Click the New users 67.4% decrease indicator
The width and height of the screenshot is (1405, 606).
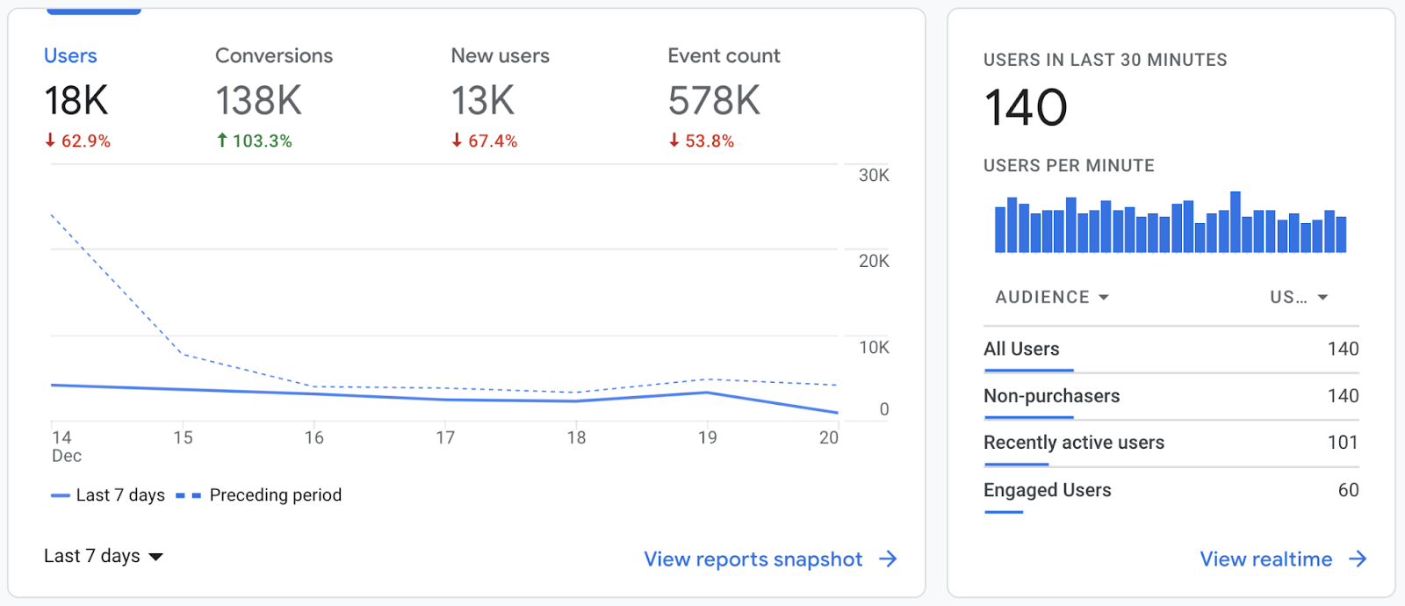pyautogui.click(x=484, y=141)
